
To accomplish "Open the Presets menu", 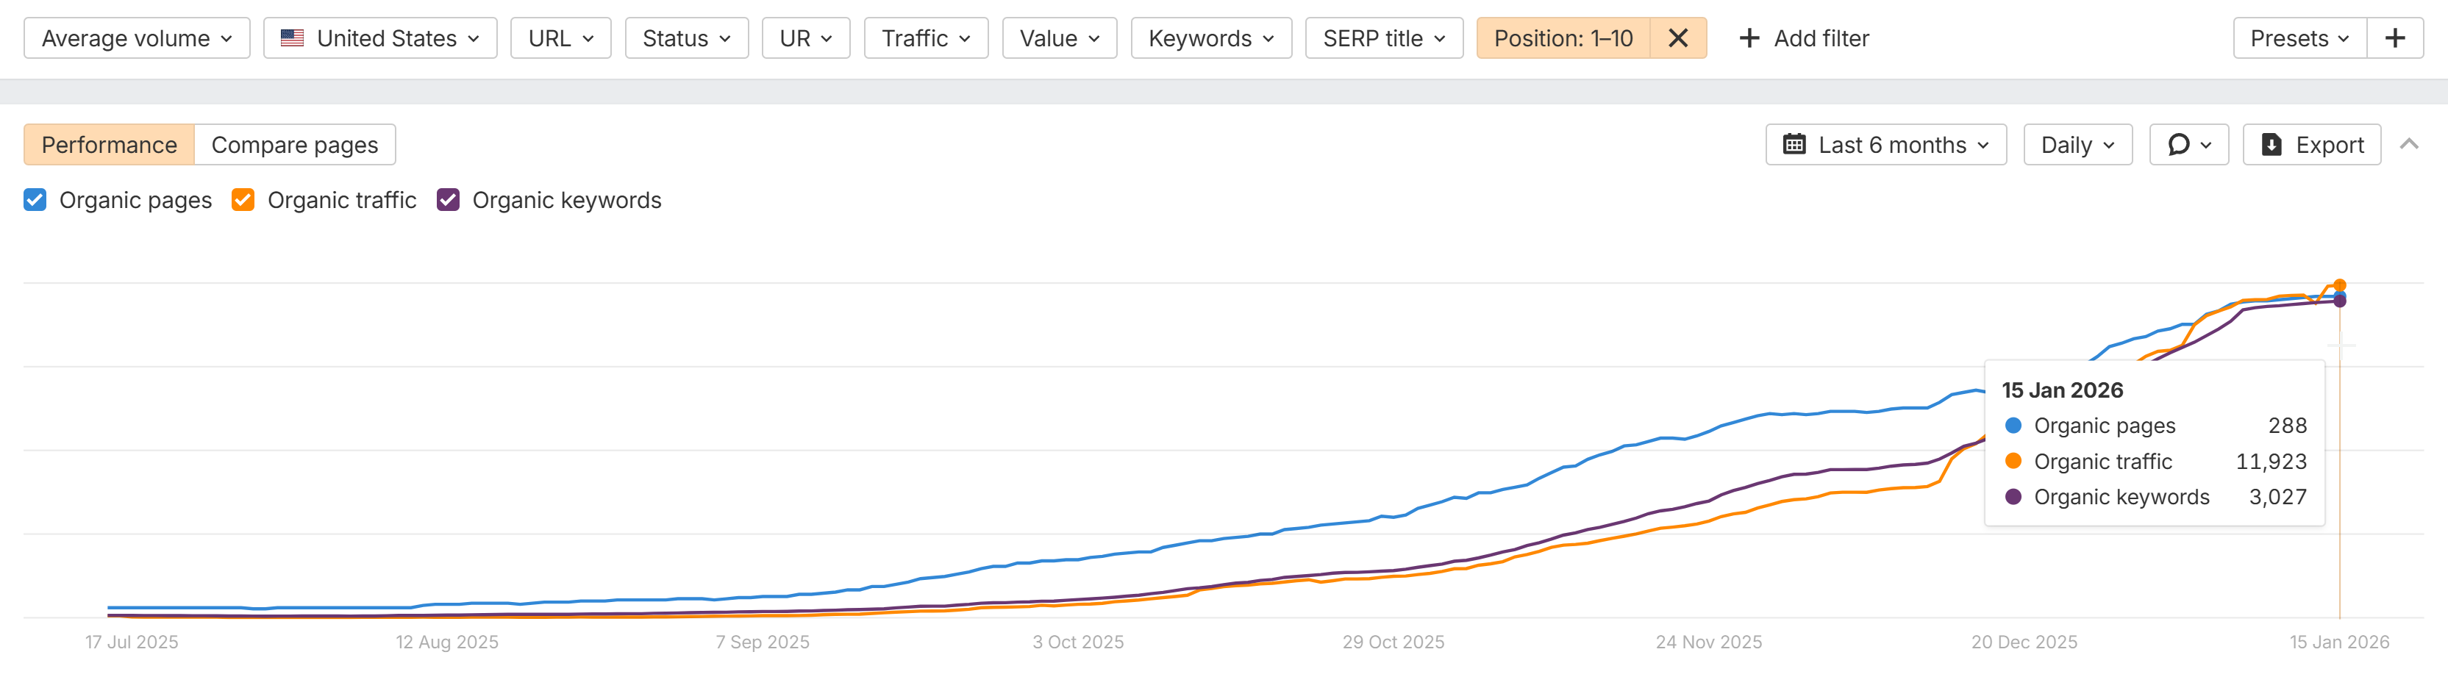I will (2299, 39).
